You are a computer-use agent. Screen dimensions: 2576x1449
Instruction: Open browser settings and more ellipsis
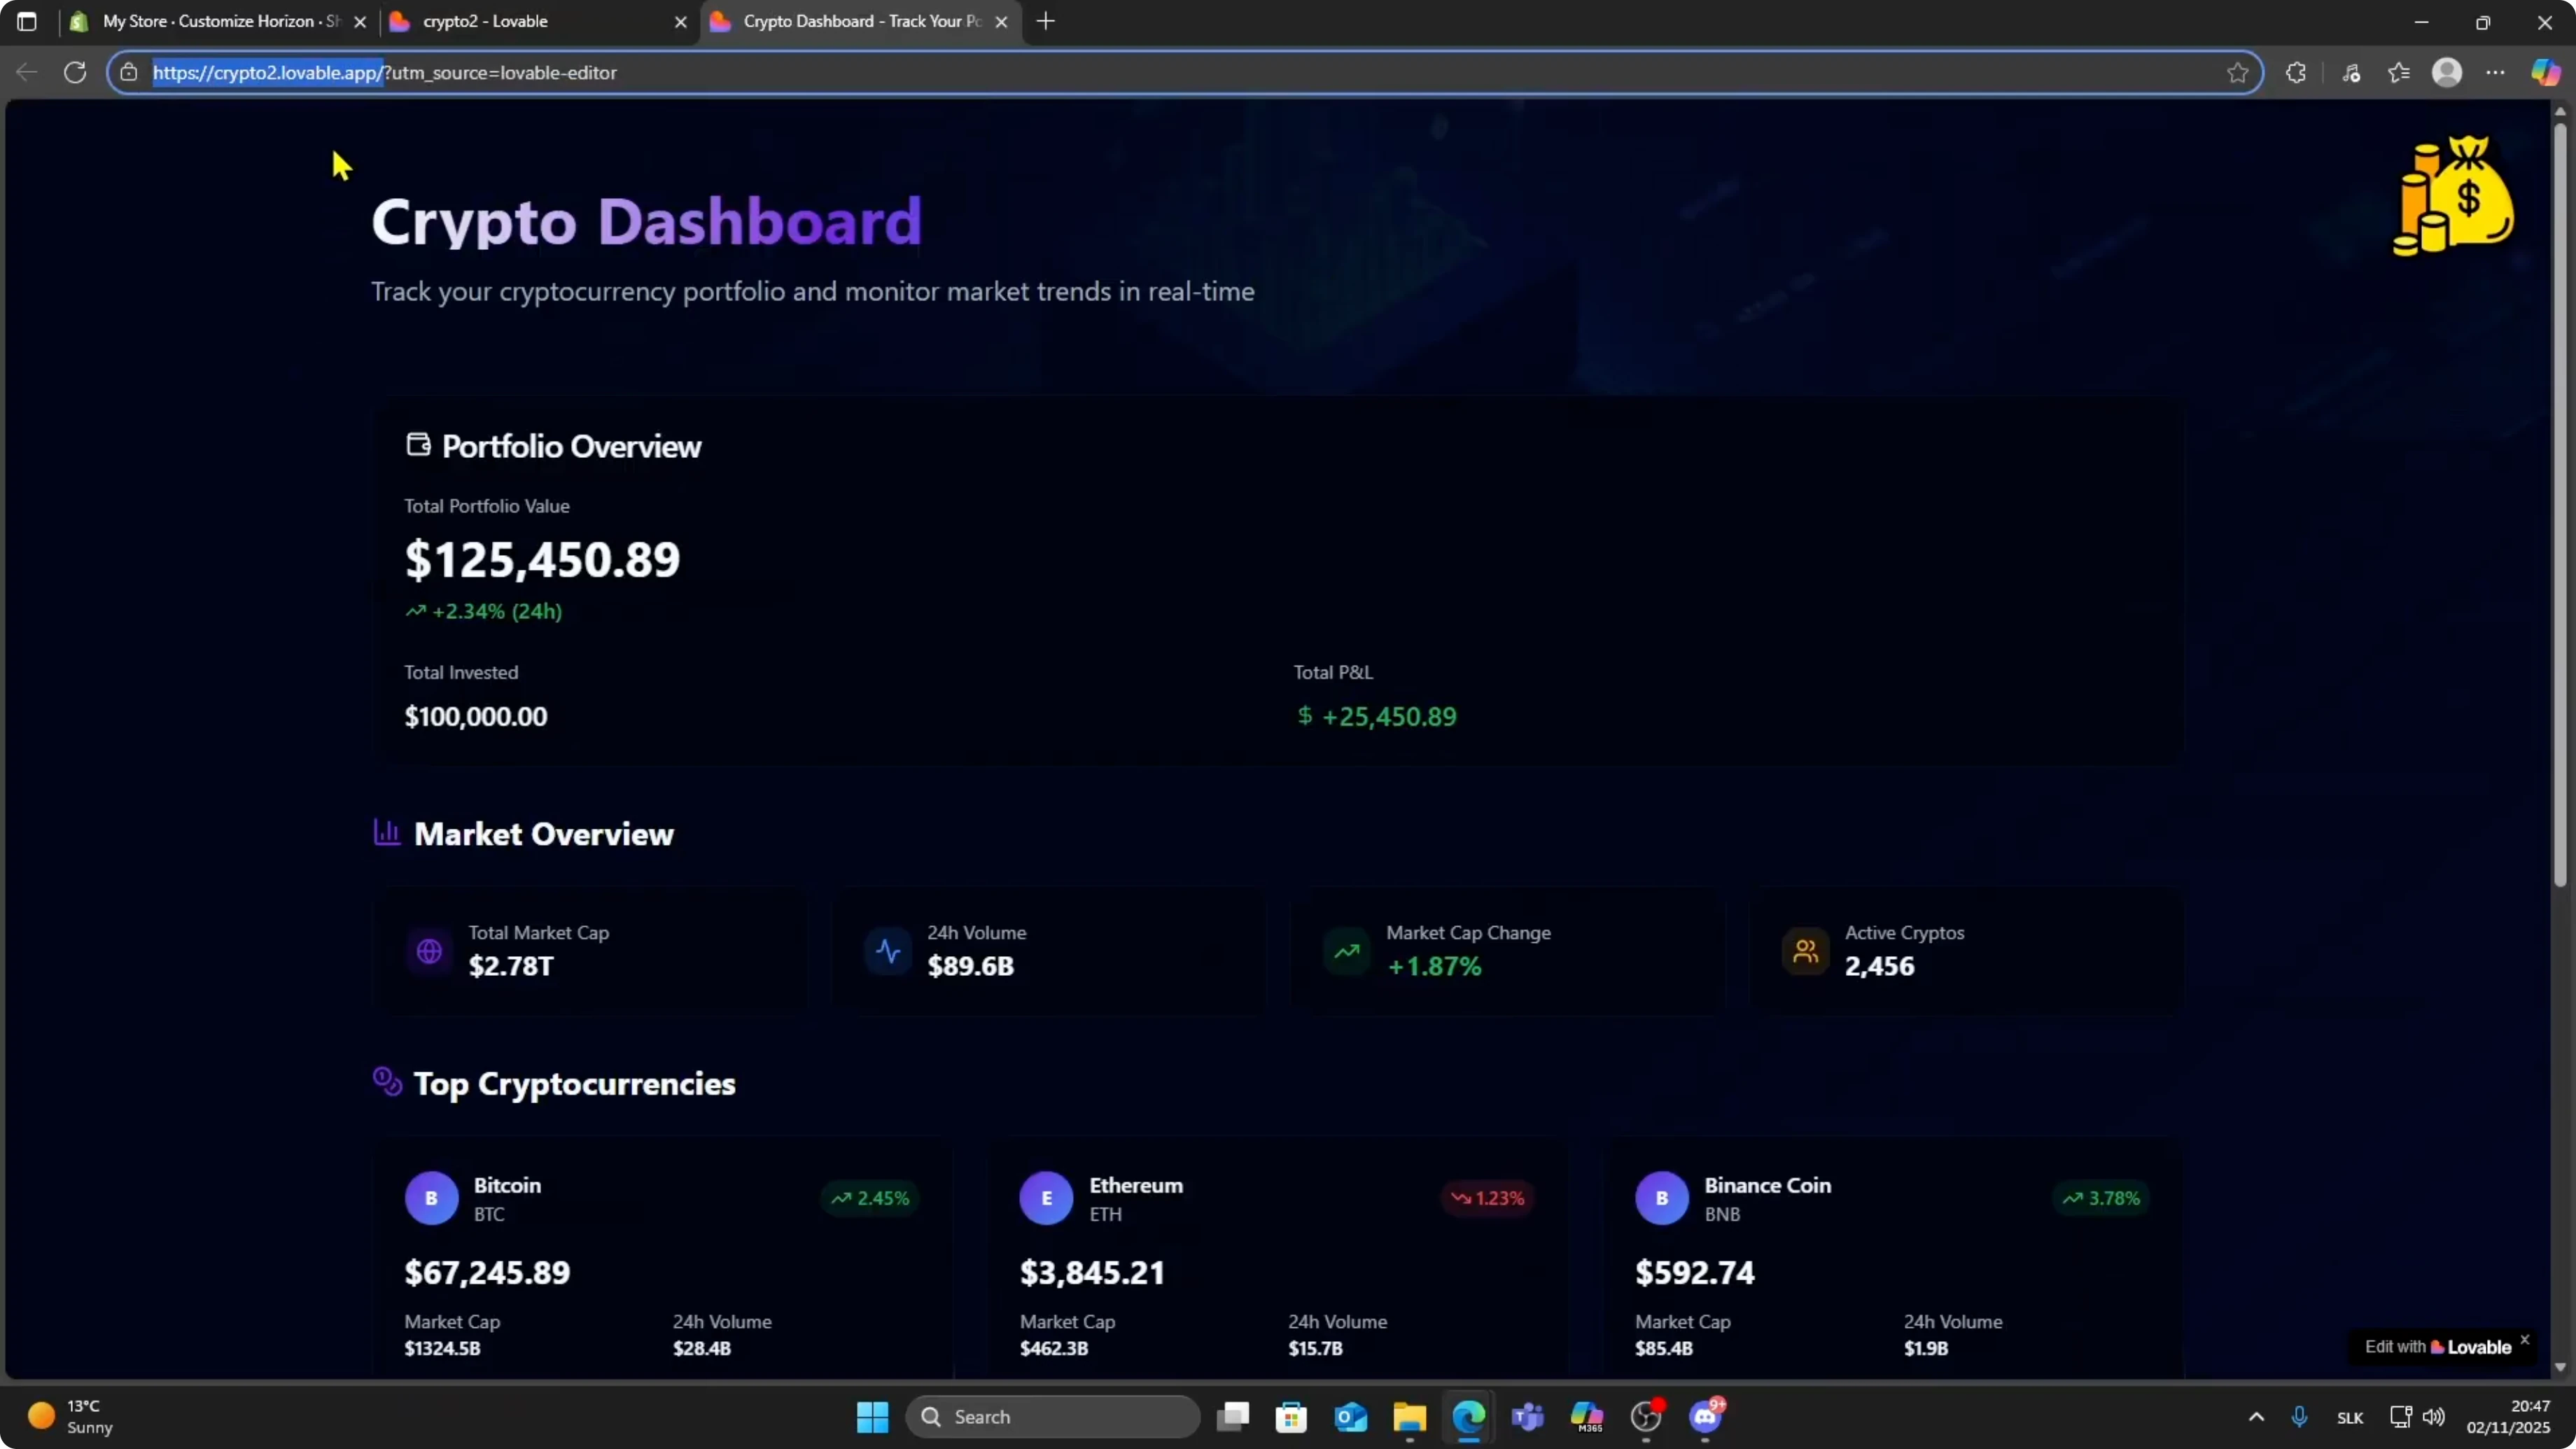coord(2496,72)
